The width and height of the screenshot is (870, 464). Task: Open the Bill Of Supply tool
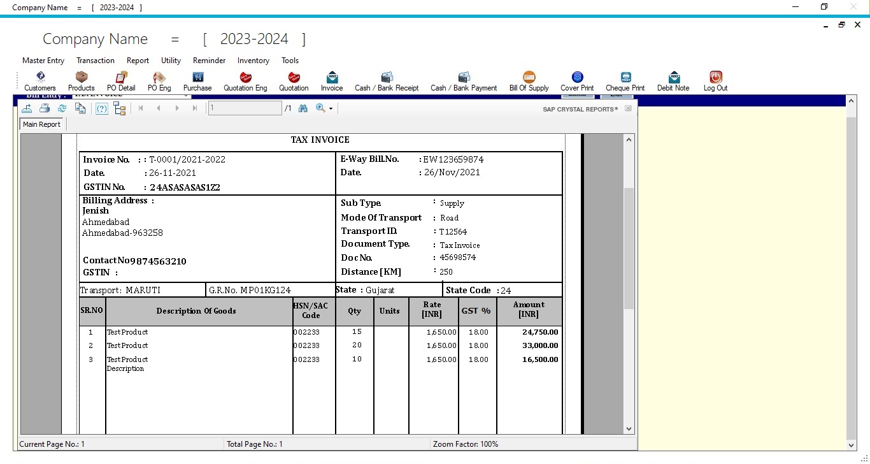(529, 80)
